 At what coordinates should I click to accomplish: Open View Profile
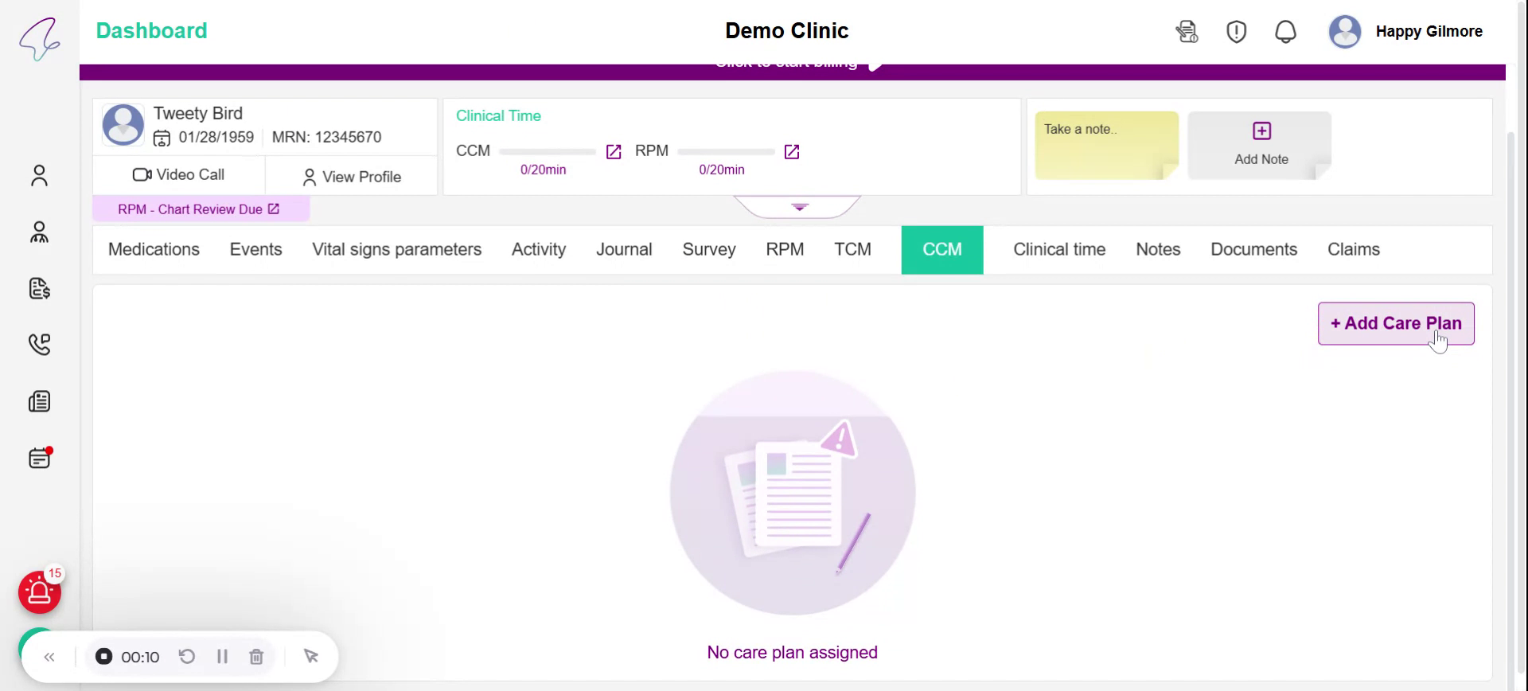352,177
